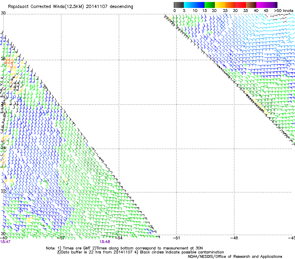Click the '40' legend scale label
This screenshot has width=295, height=259.
point(256,11)
